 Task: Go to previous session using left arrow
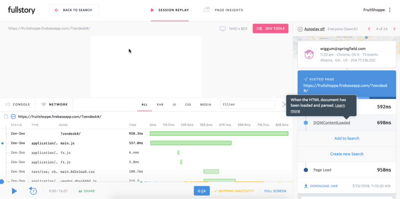369,29
